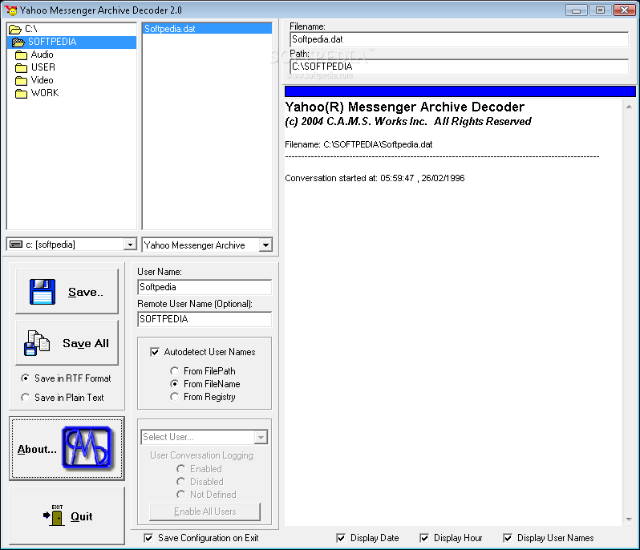
Task: Open the About... dialog
Action: coord(67,448)
